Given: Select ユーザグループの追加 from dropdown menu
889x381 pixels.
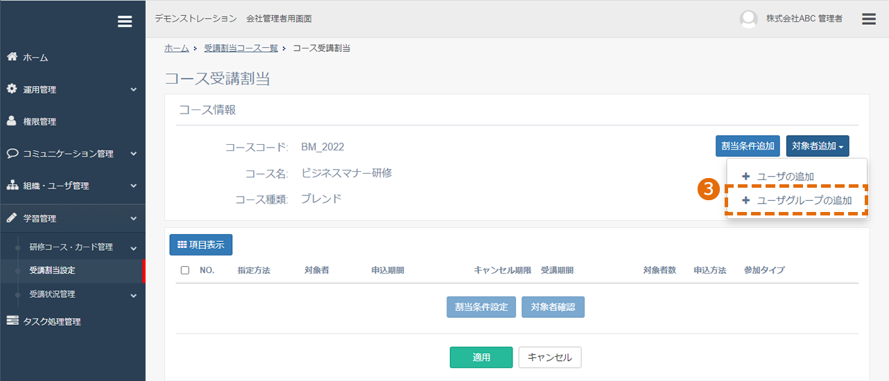Looking at the screenshot, I should tap(797, 200).
